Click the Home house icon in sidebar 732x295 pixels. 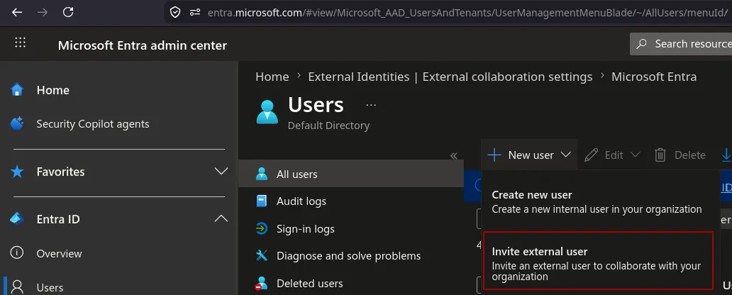pos(17,89)
